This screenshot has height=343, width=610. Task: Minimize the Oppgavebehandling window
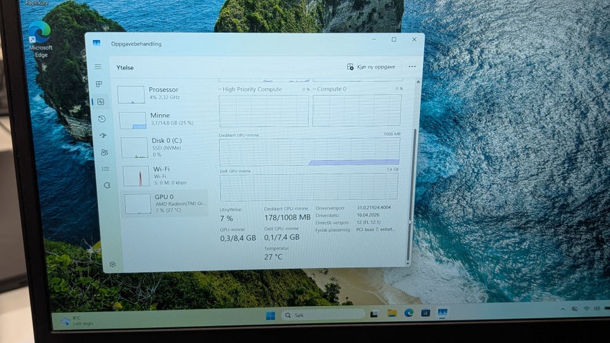pos(374,39)
